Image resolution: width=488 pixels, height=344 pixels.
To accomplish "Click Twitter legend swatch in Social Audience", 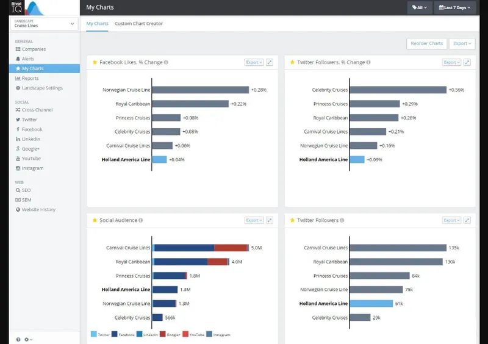I will [94, 334].
